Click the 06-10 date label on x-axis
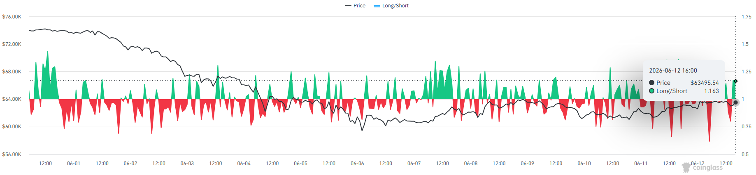 click(x=584, y=164)
